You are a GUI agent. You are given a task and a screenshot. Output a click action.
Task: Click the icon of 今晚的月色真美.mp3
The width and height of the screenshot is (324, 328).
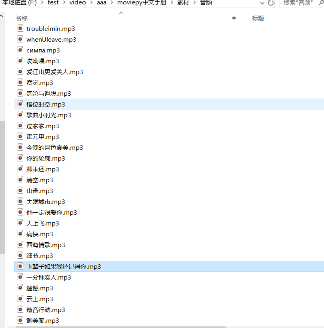click(x=20, y=147)
